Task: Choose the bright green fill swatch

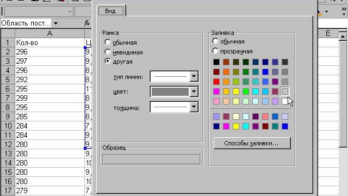Action: point(246,91)
